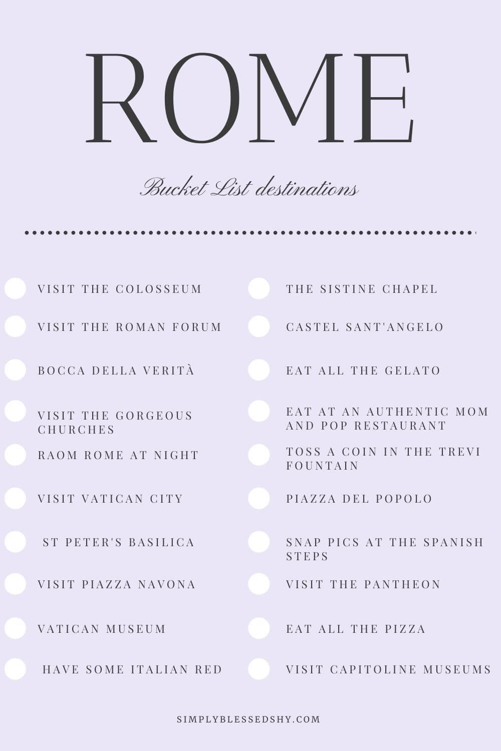This screenshot has width=501, height=751.
Task: Mark Visit the Pantheon as done
Action: (x=259, y=584)
